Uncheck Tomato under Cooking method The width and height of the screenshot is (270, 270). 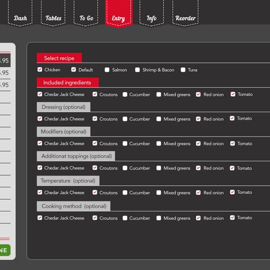pos(232,218)
